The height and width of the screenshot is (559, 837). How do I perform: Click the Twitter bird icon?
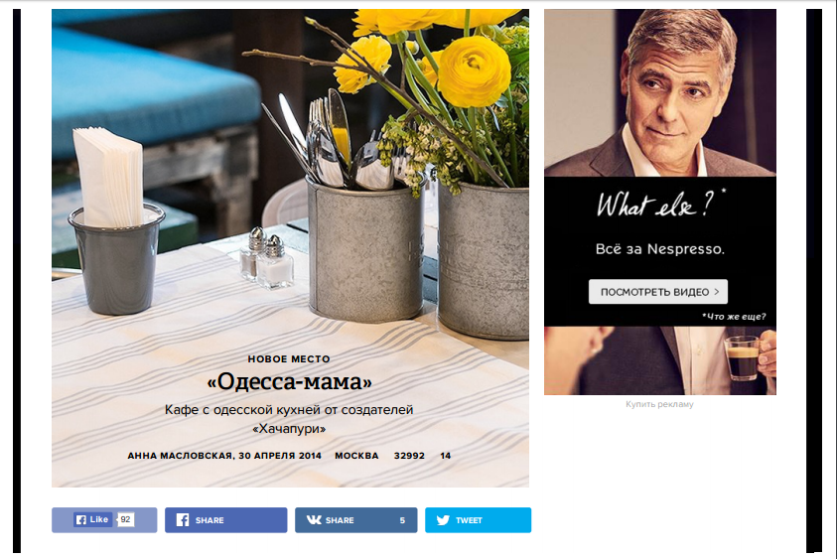click(443, 520)
